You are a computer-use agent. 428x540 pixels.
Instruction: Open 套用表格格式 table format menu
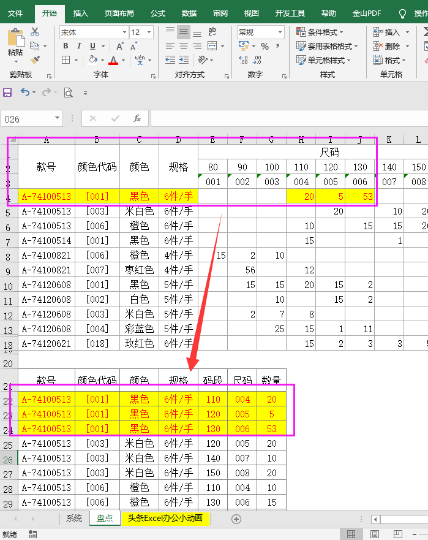[x=327, y=46]
